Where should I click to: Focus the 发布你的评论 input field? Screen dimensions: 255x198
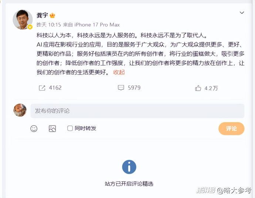pos(137,111)
